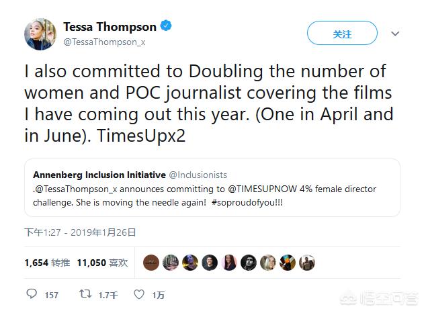This screenshot has width=426, height=313.
Task: Click the last liker avatar in the row
Action: (x=307, y=263)
